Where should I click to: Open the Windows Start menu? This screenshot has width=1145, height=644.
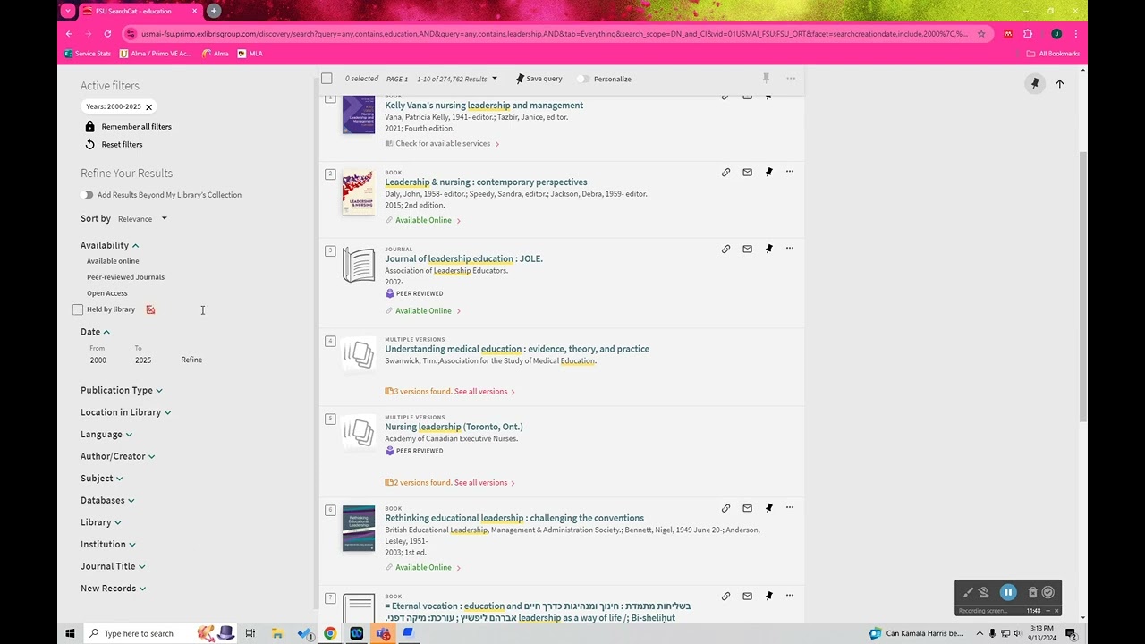70,633
